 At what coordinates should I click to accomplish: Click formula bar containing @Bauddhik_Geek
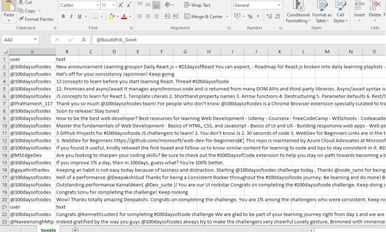tap(239, 40)
